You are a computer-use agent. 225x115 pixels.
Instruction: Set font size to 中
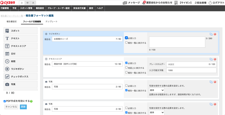coord(27,3)
